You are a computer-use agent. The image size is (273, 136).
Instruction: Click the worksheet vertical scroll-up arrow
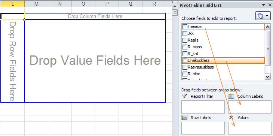(x=175, y=6)
